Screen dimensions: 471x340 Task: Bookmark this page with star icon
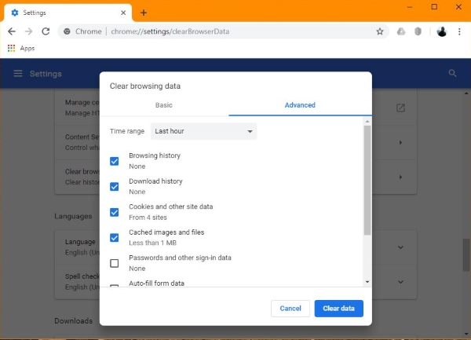coord(380,31)
